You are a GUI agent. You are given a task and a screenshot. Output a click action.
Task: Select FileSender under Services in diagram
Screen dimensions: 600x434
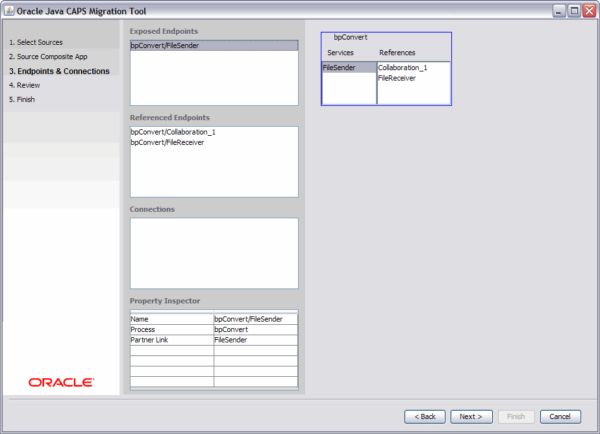pos(349,68)
